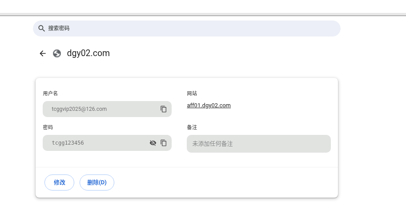The height and width of the screenshot is (219, 406).
Task: Go back using the left arrow icon
Action: click(x=43, y=53)
